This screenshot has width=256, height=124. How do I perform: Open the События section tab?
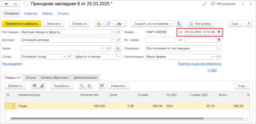click(x=30, y=13)
